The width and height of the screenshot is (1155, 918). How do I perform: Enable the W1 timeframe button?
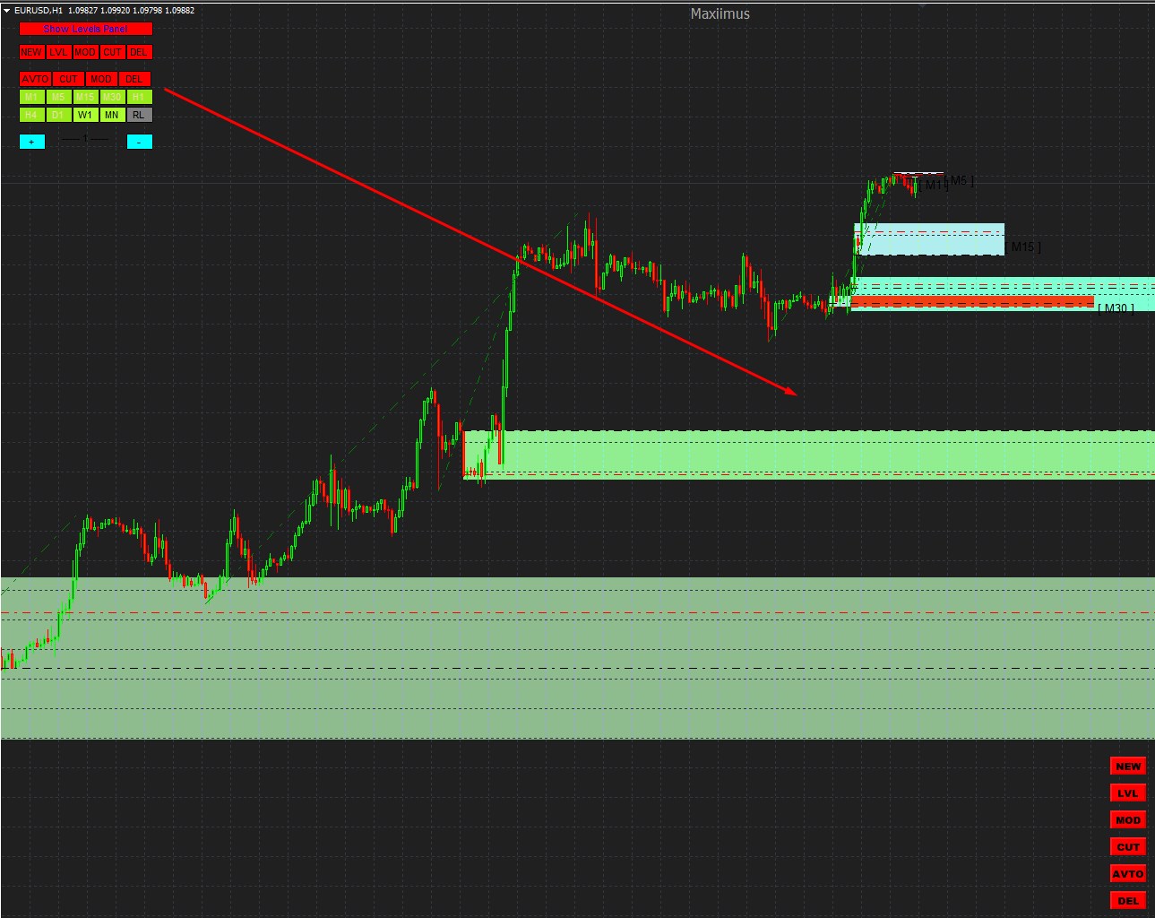point(85,115)
